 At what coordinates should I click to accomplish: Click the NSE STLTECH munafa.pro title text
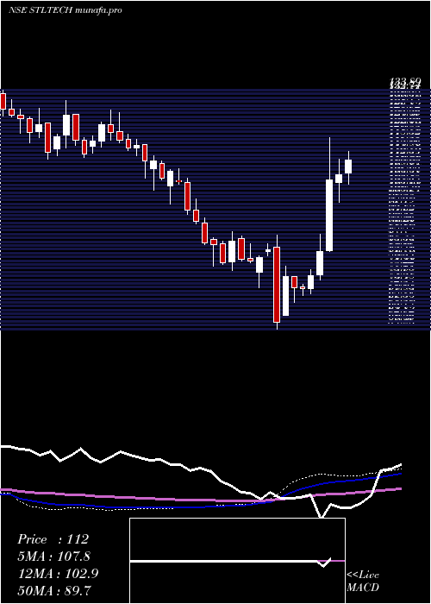[65, 10]
